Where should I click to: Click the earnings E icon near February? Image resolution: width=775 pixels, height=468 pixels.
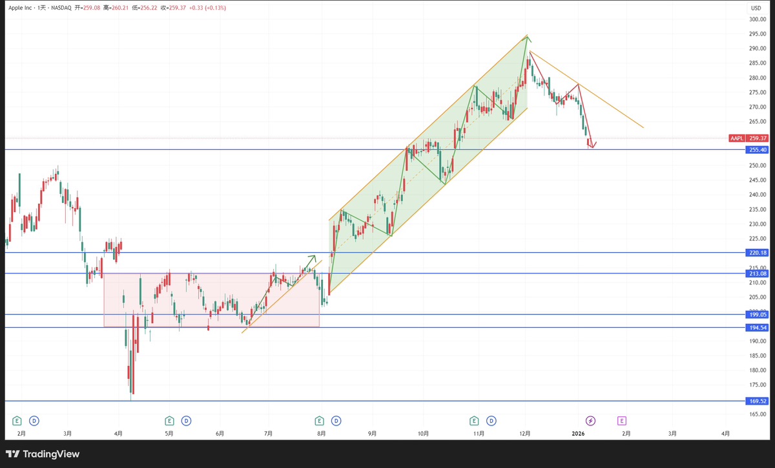click(17, 420)
